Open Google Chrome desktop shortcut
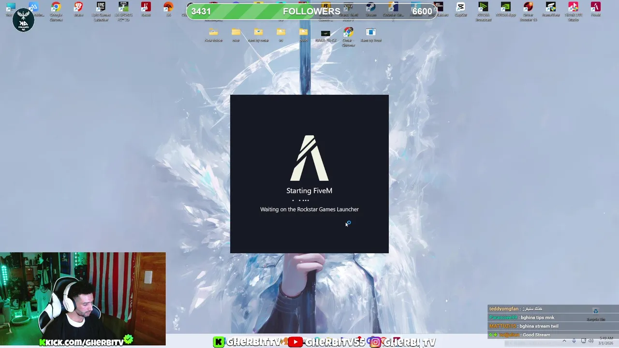619x348 pixels. coord(56,11)
